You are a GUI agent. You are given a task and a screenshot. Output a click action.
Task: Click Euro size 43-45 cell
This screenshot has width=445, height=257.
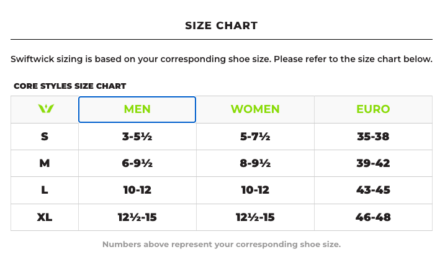coord(373,190)
